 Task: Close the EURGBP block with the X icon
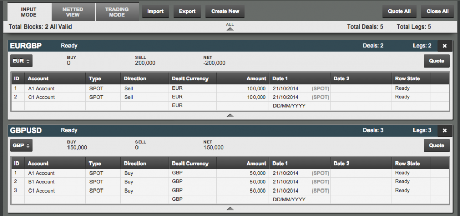click(x=445, y=46)
